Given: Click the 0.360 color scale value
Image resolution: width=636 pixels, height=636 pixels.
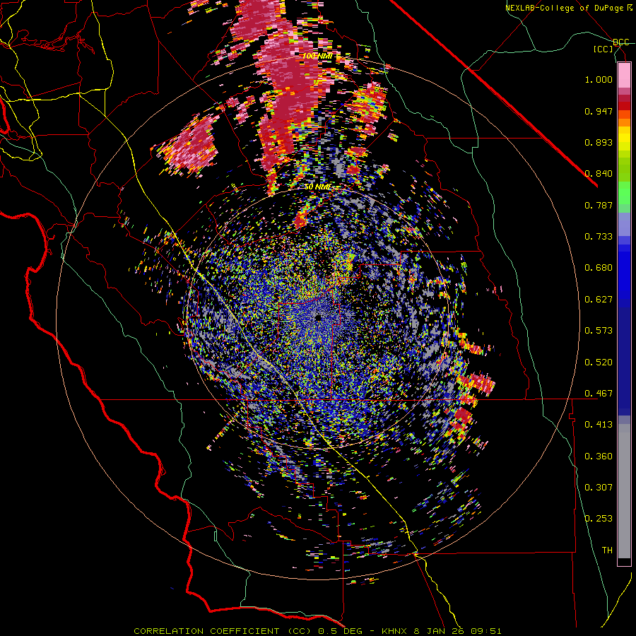Looking at the screenshot, I should pos(599,457).
